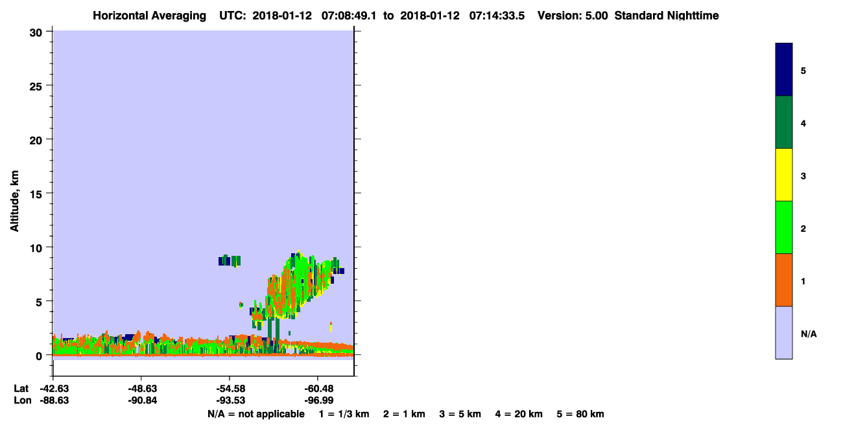Click the large green cloud feature near 7 km
Screen dimensions: 843x432
click(x=299, y=285)
